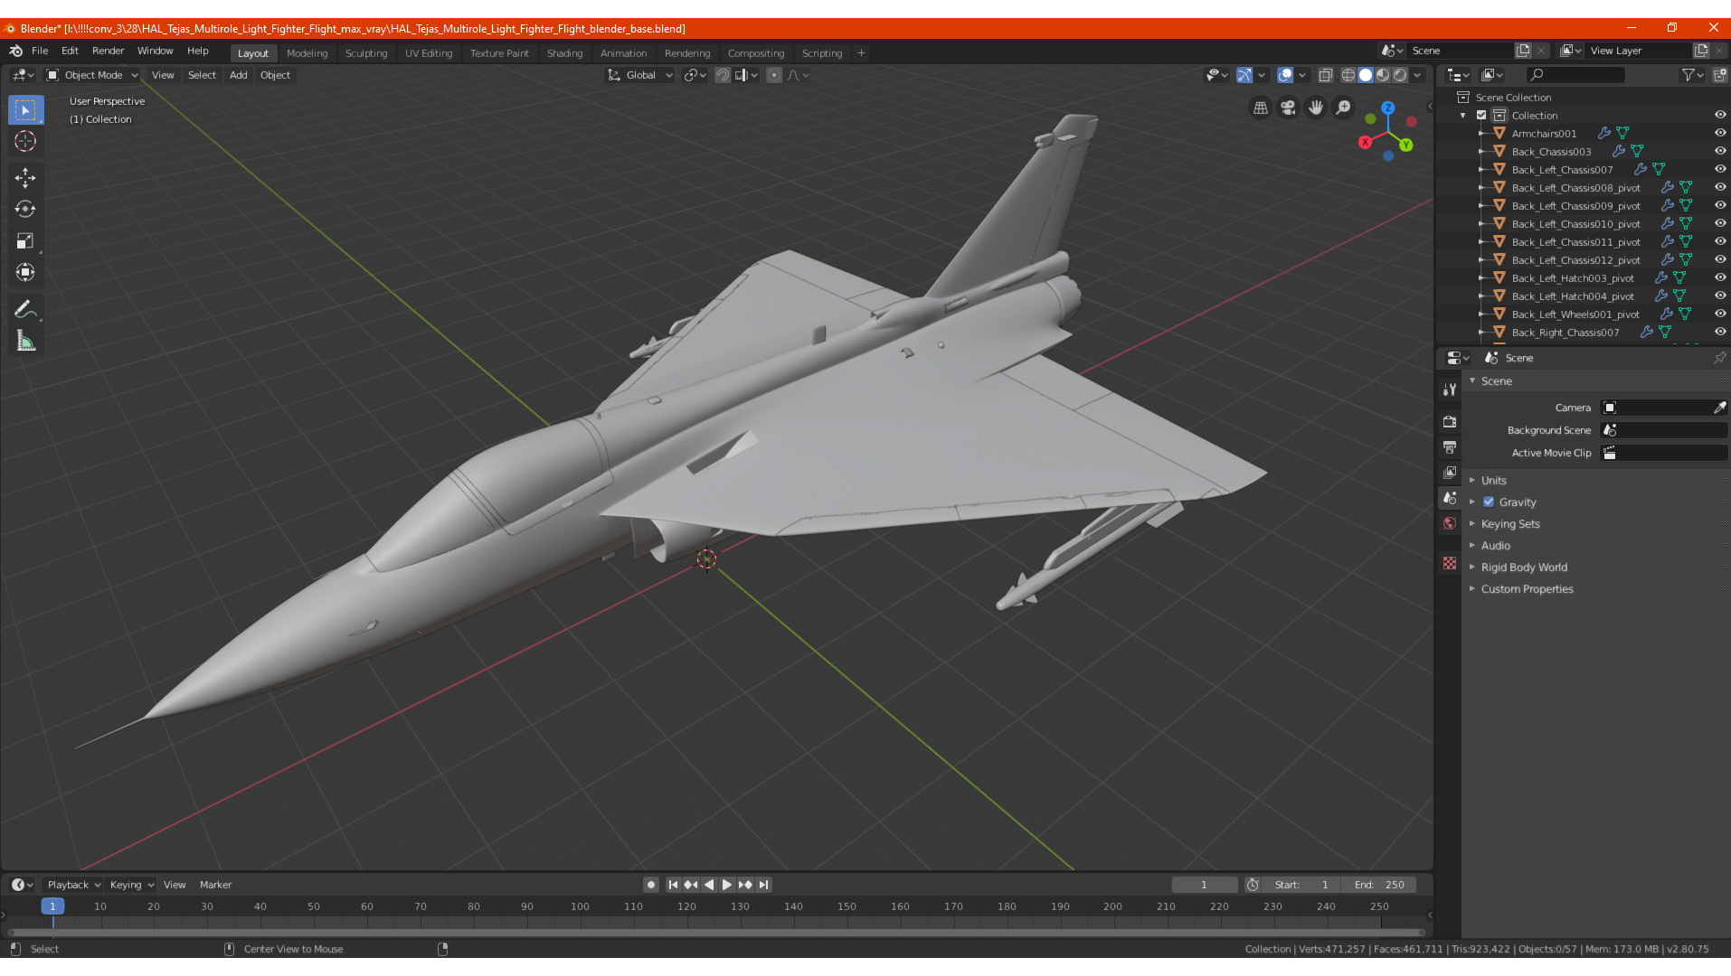1731x976 pixels.
Task: Choose the Move tool
Action: coord(25,177)
